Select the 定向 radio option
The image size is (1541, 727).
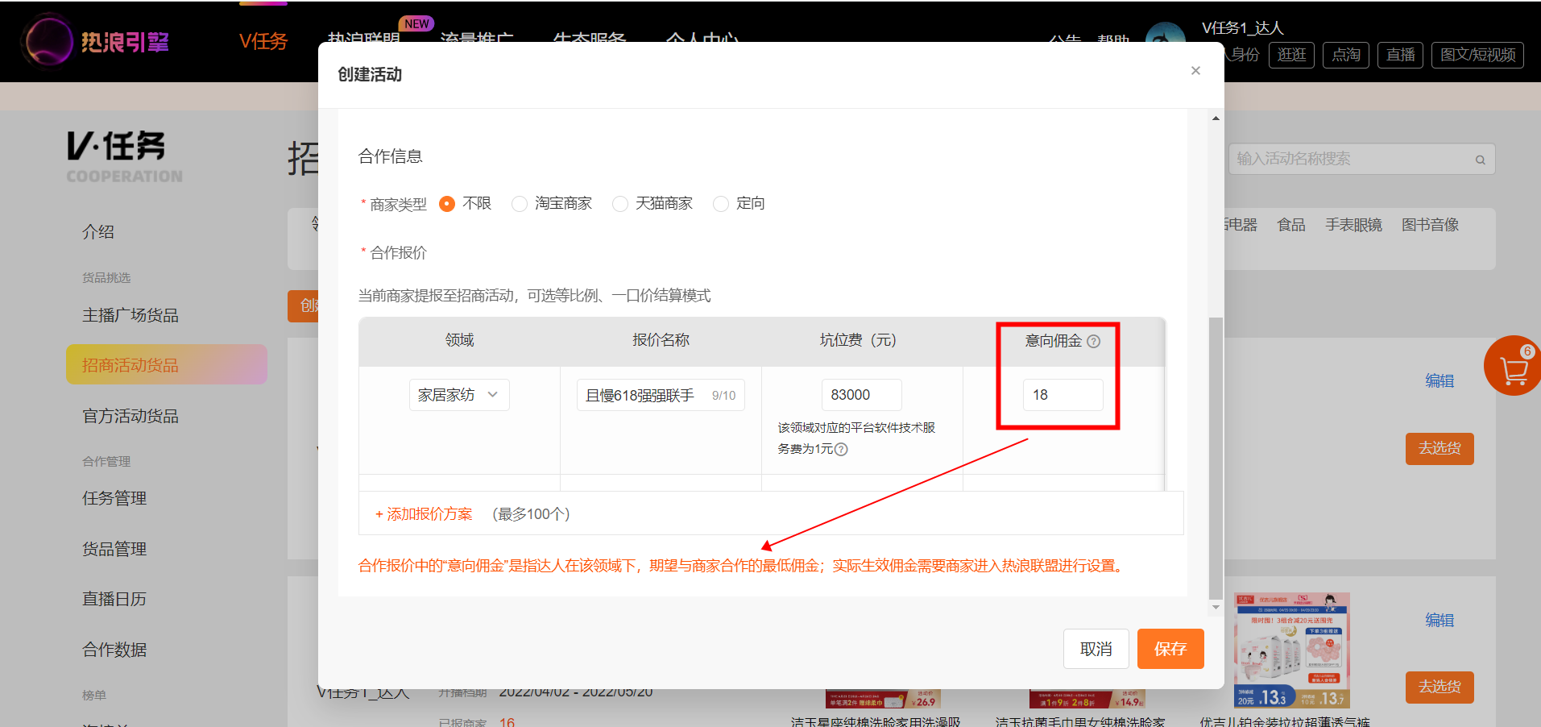721,204
